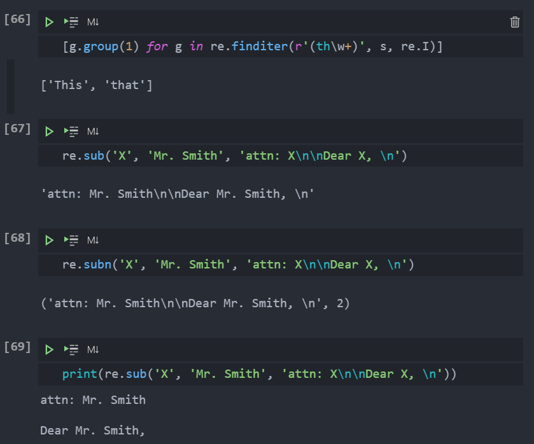Run cell 69 and below icon
534x444 pixels.
click(71, 350)
